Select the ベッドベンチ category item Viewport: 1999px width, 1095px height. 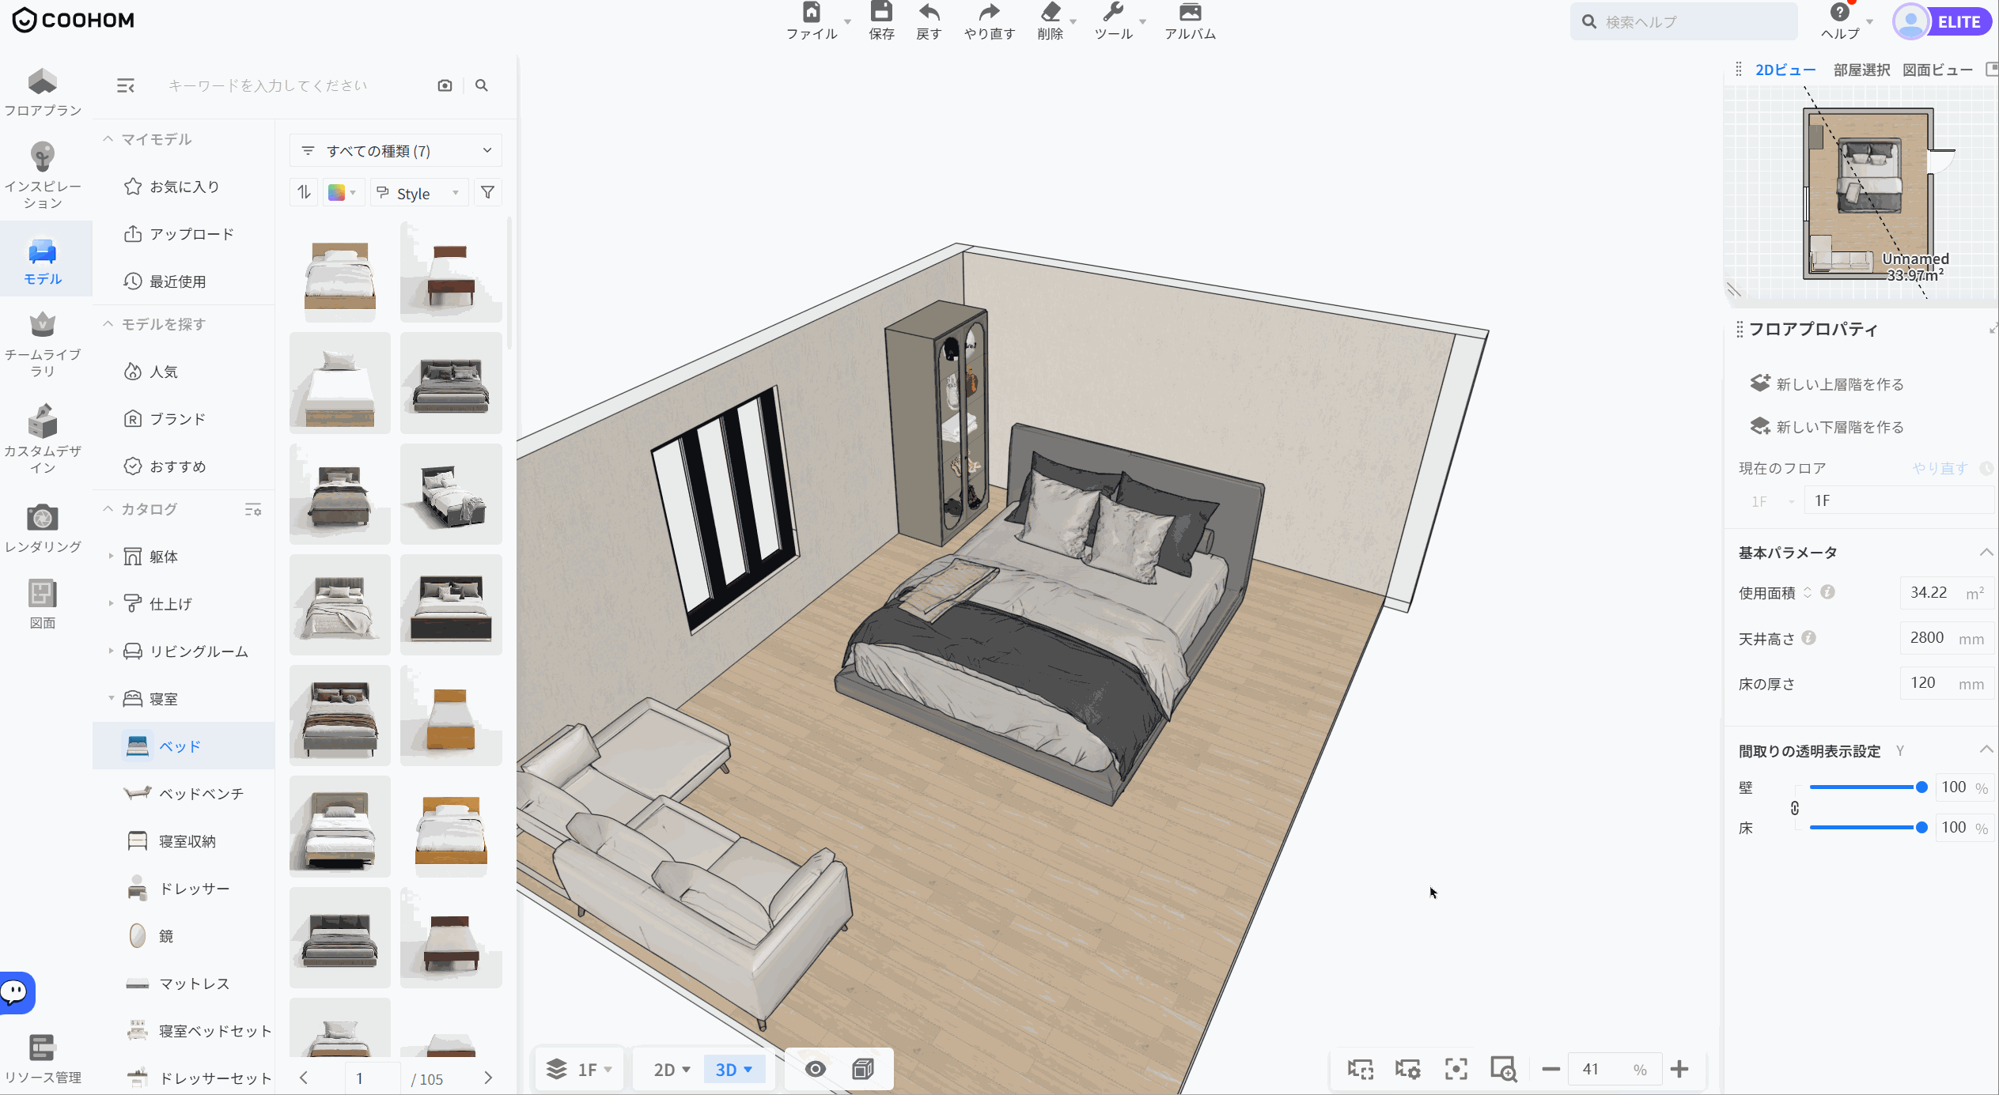[x=184, y=794]
